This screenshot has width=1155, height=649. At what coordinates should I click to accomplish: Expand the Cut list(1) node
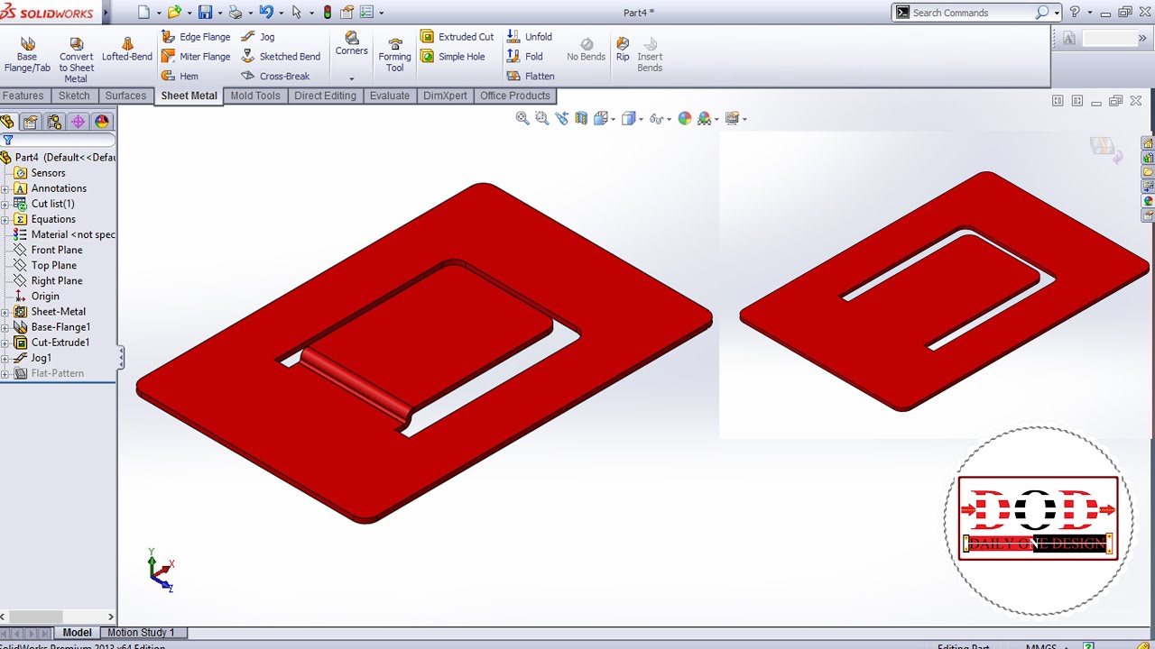pos(5,204)
